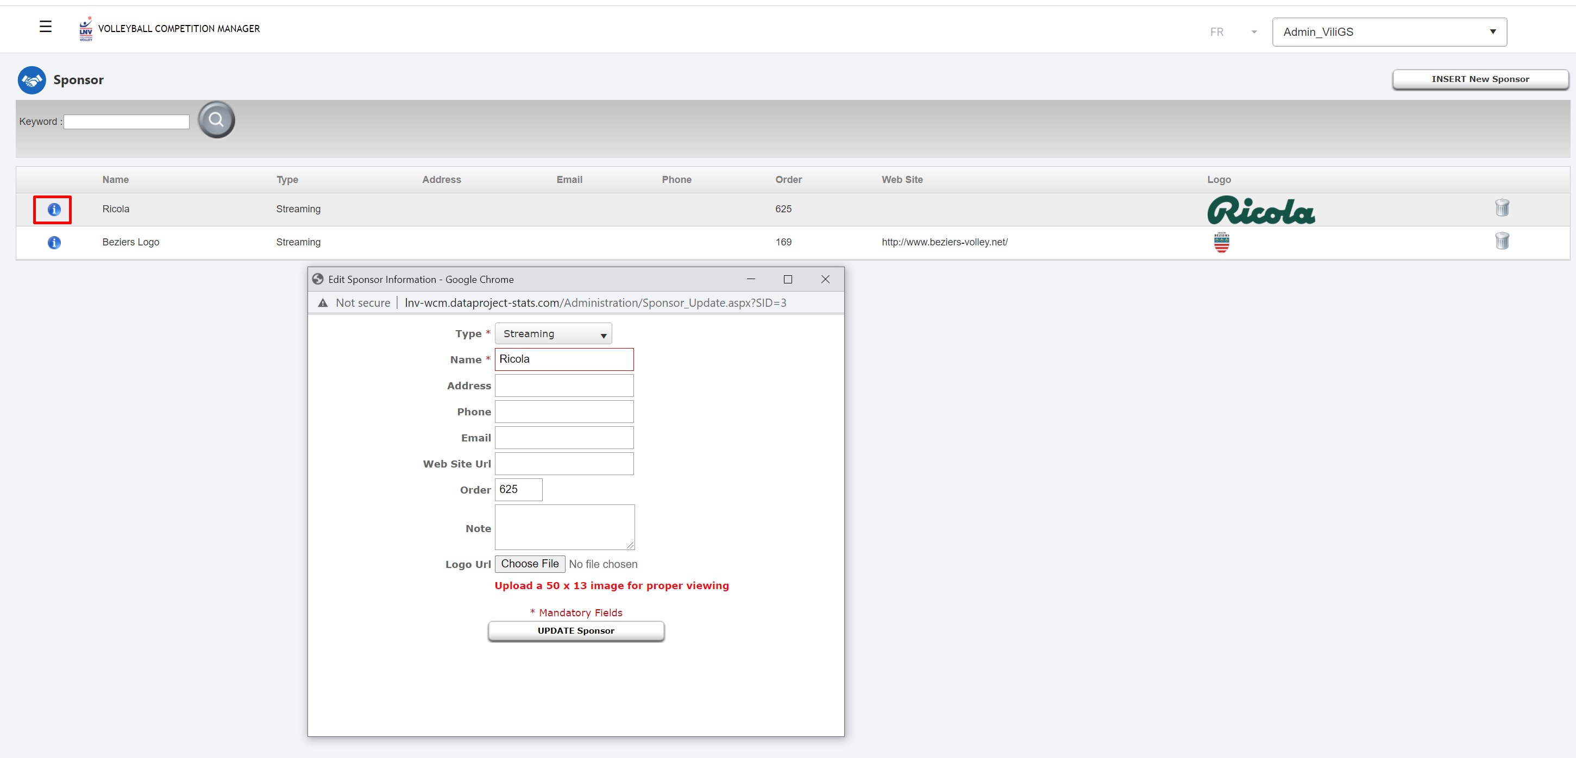The height and width of the screenshot is (758, 1576).
Task: Open the FR language dropdown
Action: point(1233,32)
